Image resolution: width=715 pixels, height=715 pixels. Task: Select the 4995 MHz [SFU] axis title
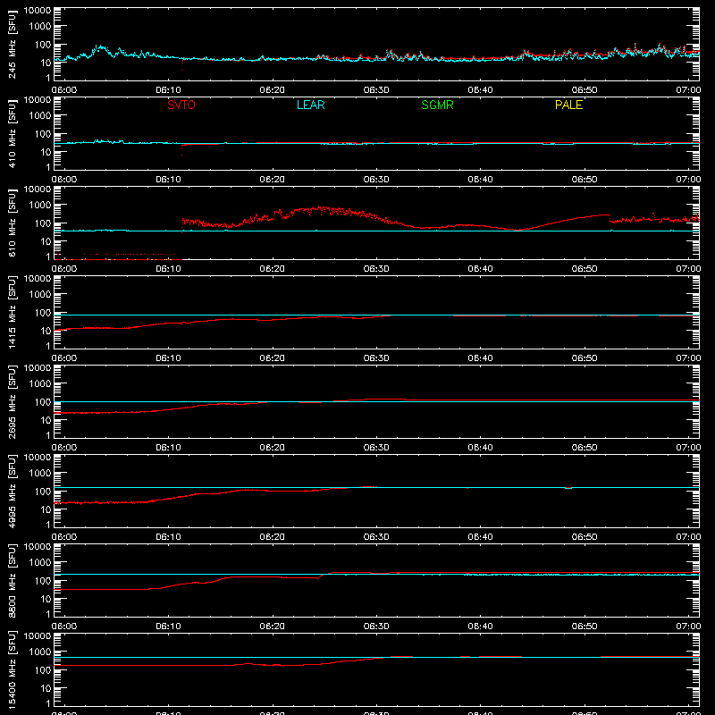pyautogui.click(x=12, y=491)
